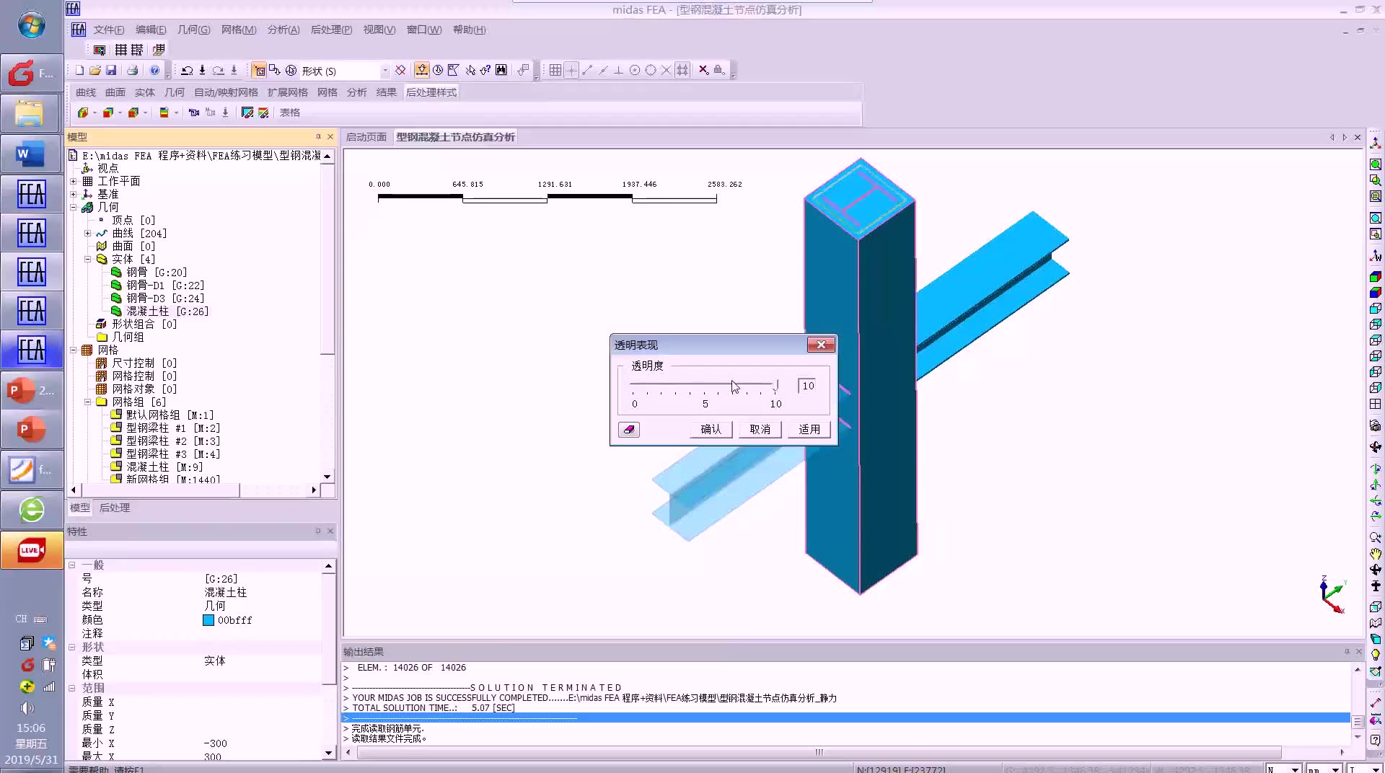
Task: Select the pan hand tool
Action: pyautogui.click(x=1376, y=554)
